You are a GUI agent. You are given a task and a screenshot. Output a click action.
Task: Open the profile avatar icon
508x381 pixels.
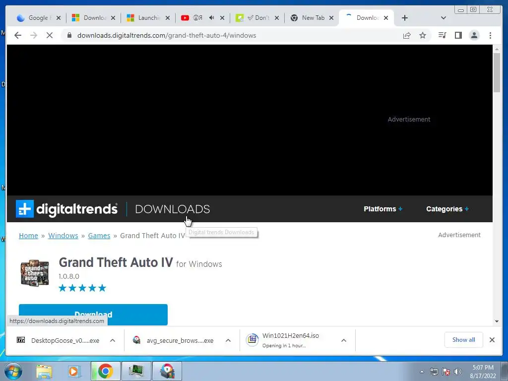tap(474, 35)
